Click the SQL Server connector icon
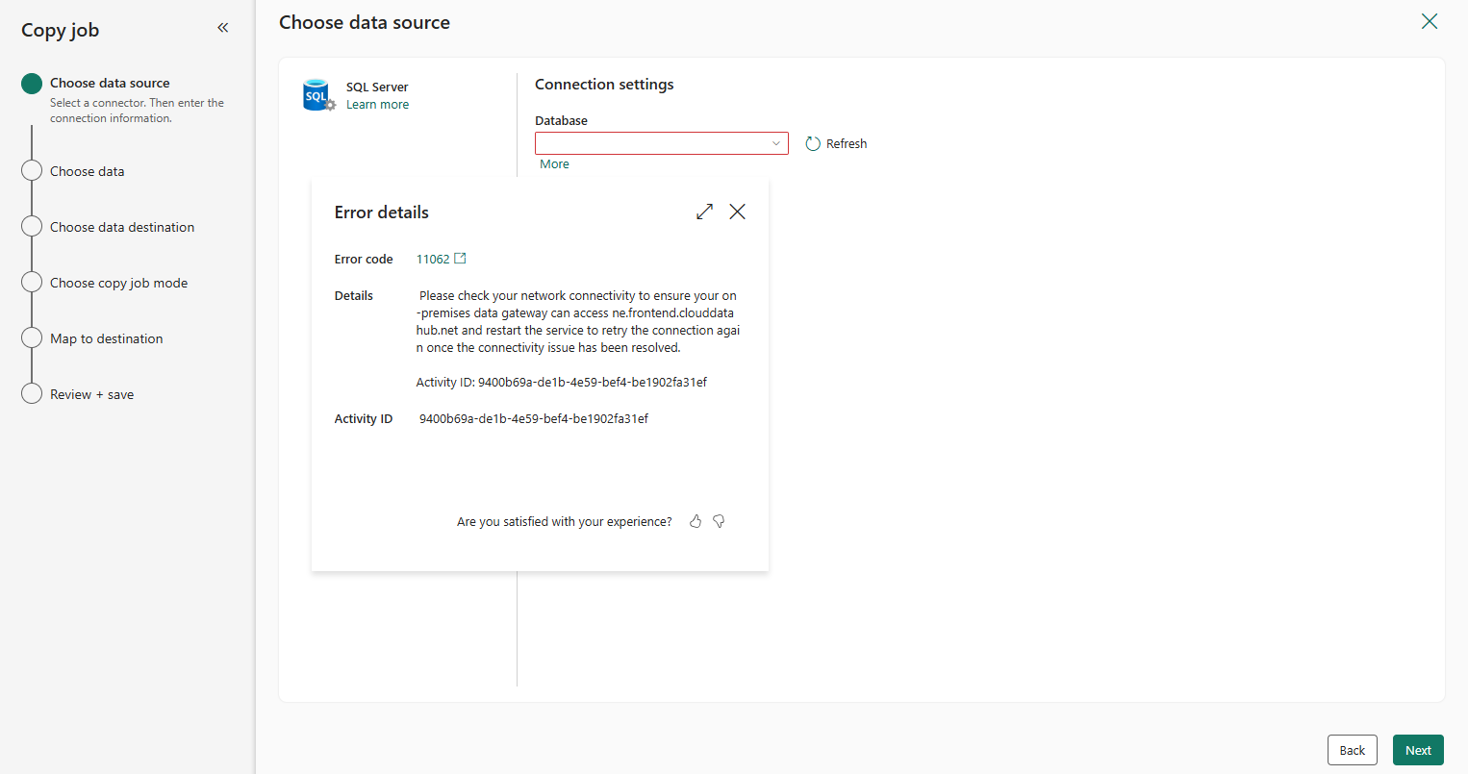 click(318, 95)
